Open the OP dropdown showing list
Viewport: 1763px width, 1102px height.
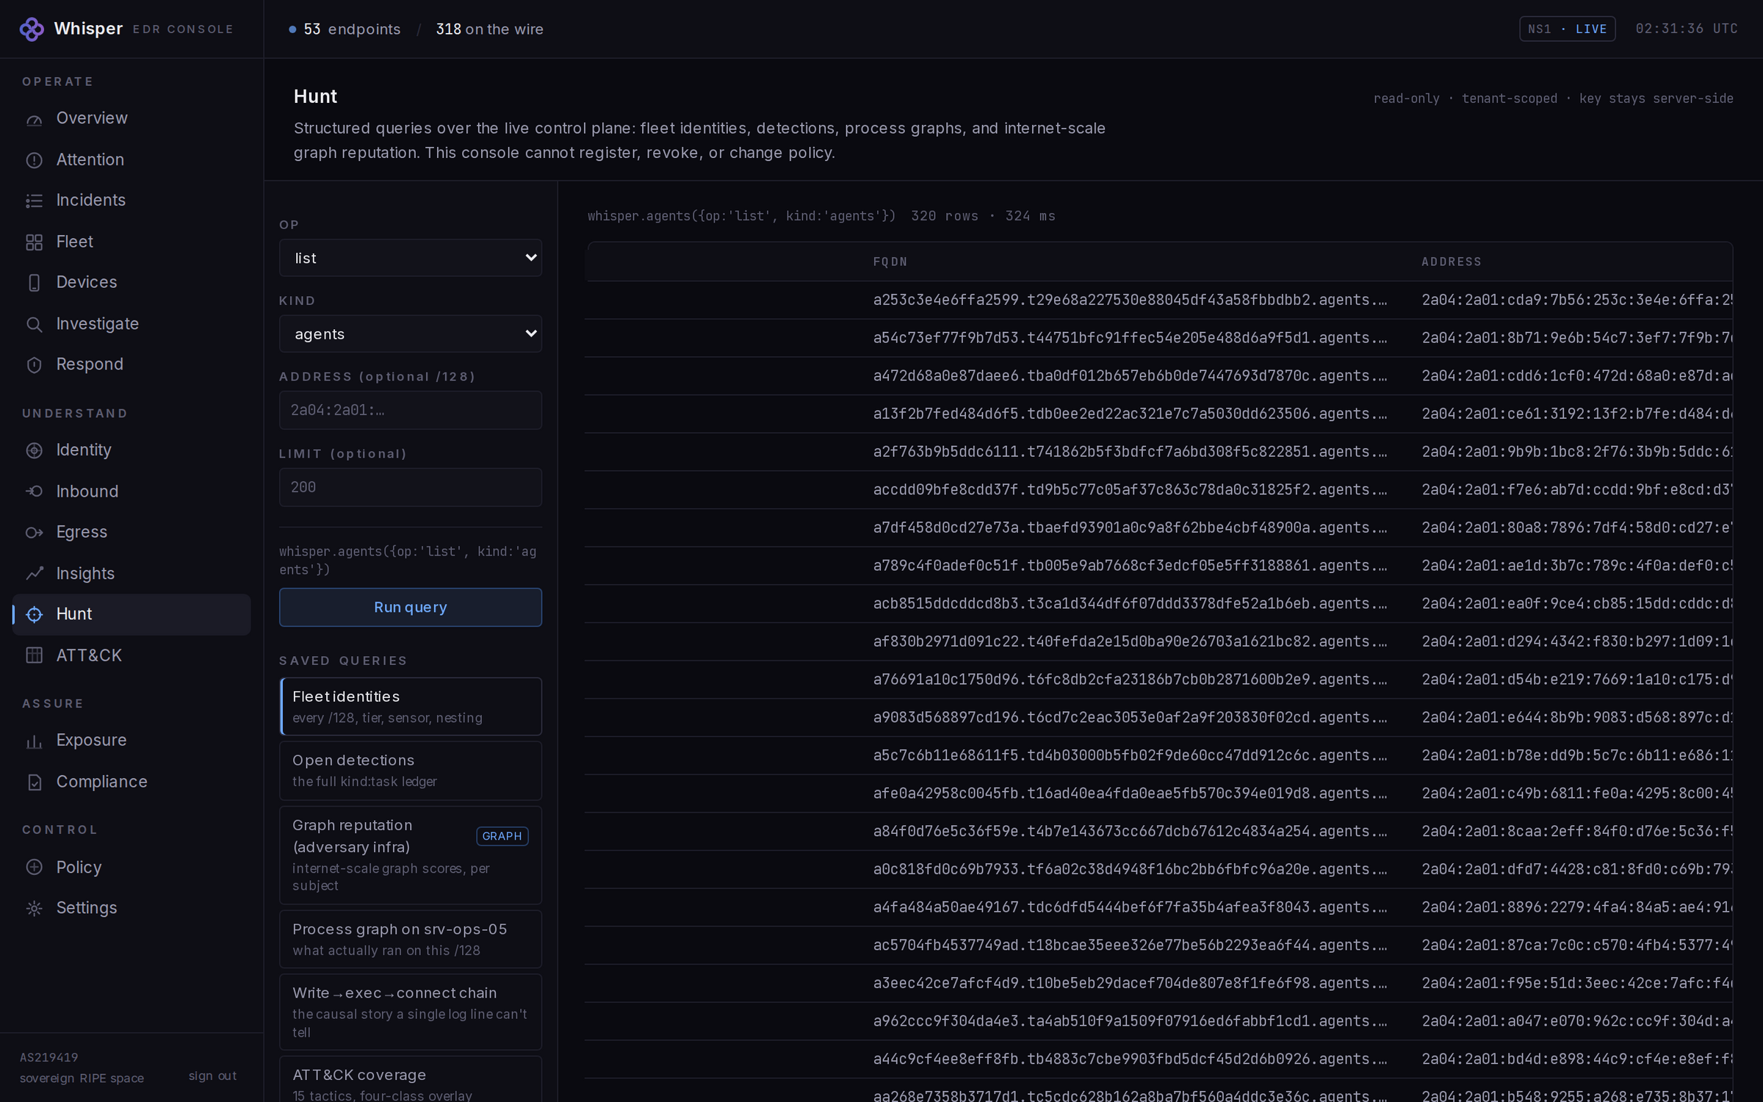(411, 258)
